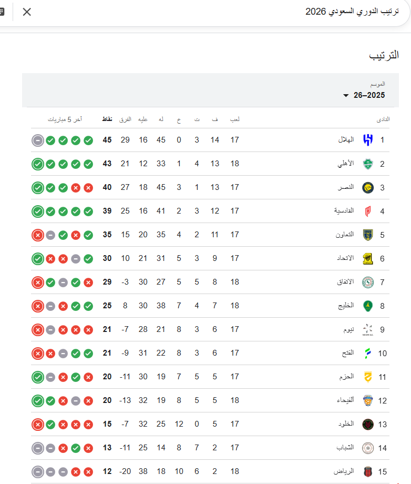
Task: Click the نقاط column header
Action: (107, 119)
